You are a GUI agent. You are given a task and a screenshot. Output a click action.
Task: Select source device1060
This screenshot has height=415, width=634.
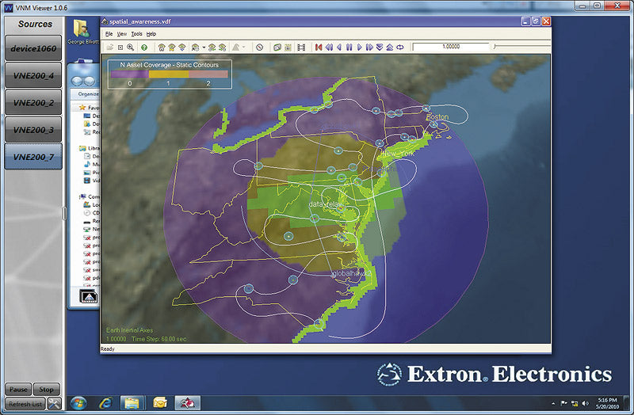click(x=33, y=48)
